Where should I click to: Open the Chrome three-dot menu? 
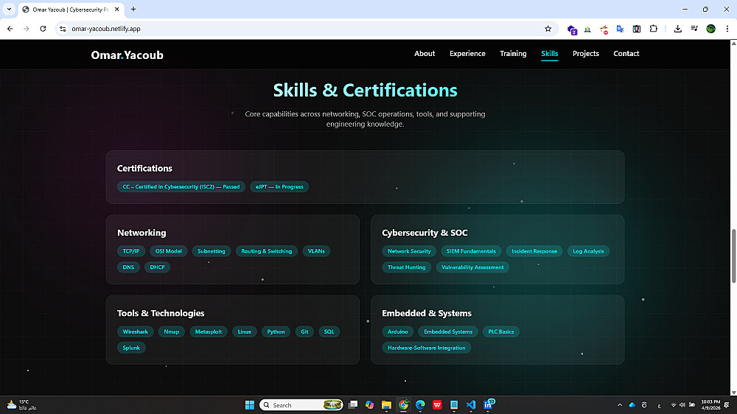click(x=727, y=29)
